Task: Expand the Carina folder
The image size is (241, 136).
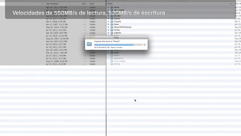Action: pyautogui.click(x=108, y=19)
